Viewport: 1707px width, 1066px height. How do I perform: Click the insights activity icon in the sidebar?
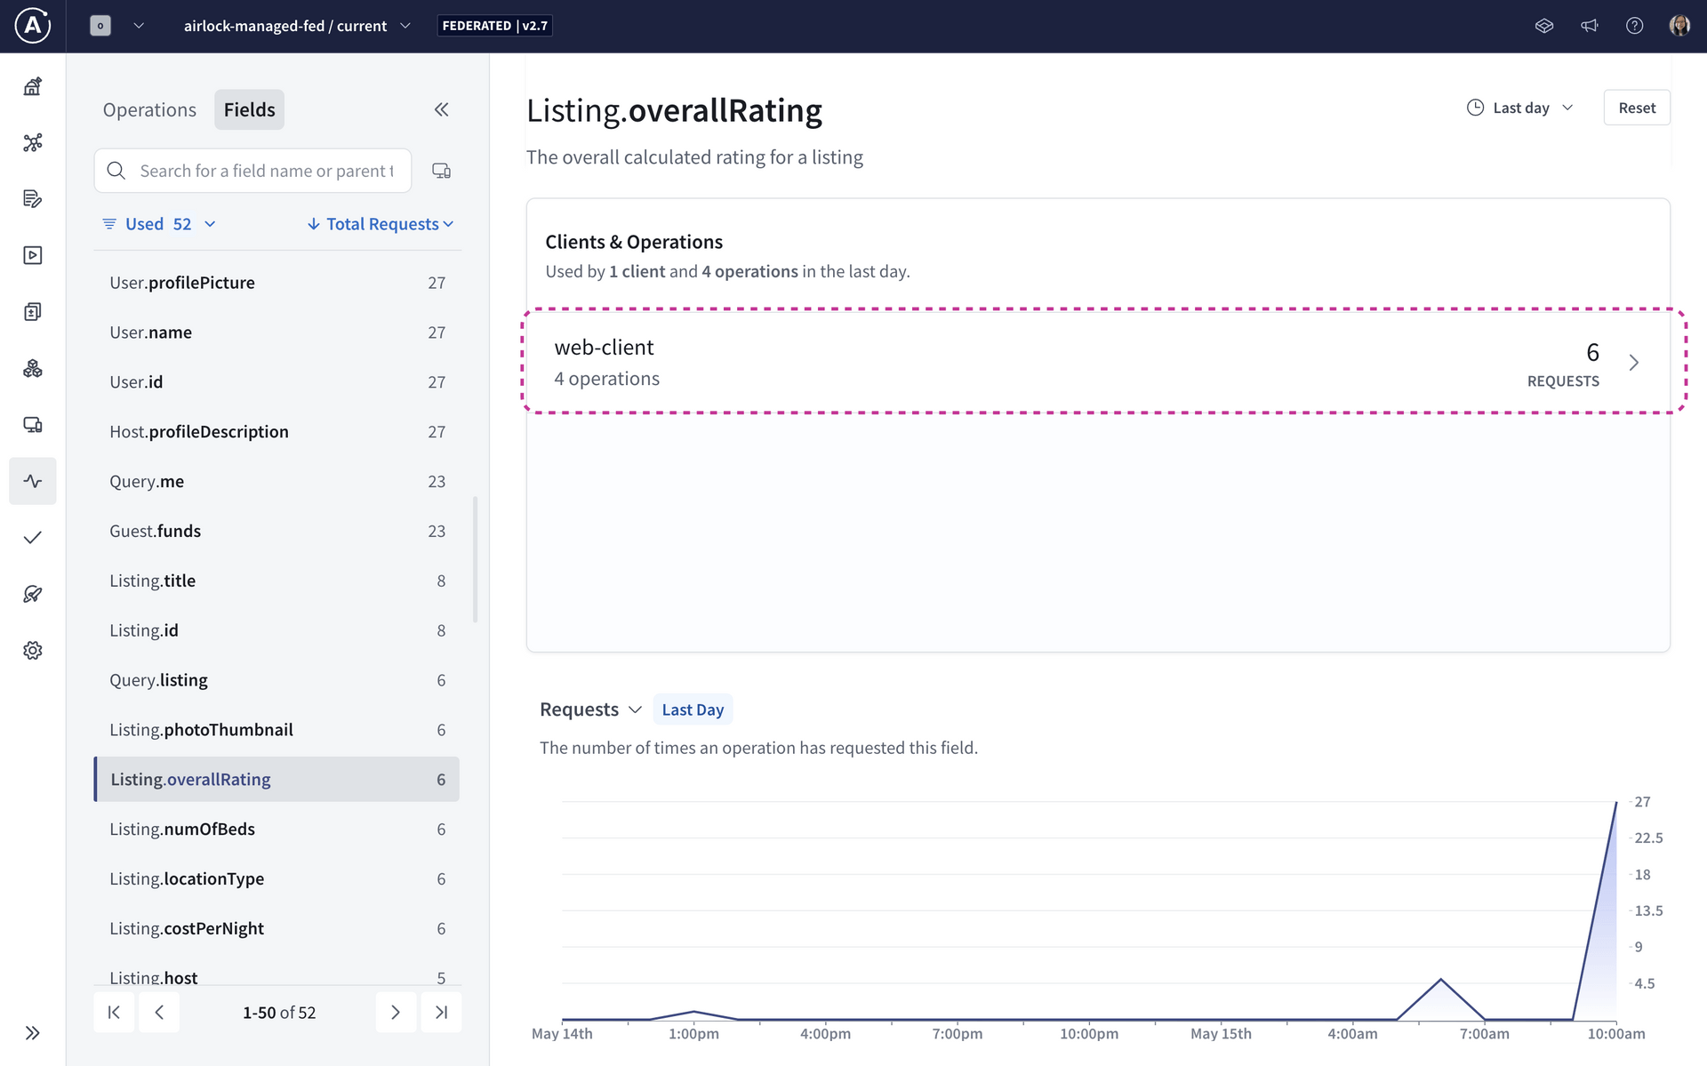[33, 481]
